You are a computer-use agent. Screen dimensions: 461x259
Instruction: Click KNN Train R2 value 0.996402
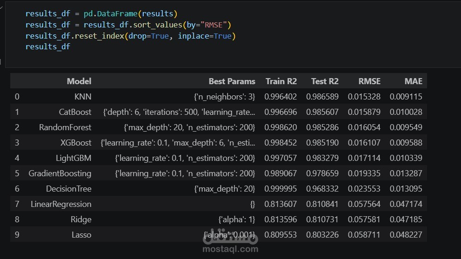281,97
